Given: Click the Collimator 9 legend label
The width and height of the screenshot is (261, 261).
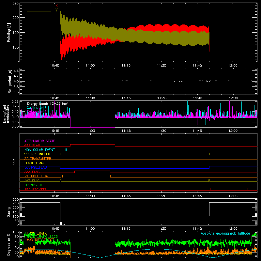Looking at the screenshot, I should tap(37, 112).
